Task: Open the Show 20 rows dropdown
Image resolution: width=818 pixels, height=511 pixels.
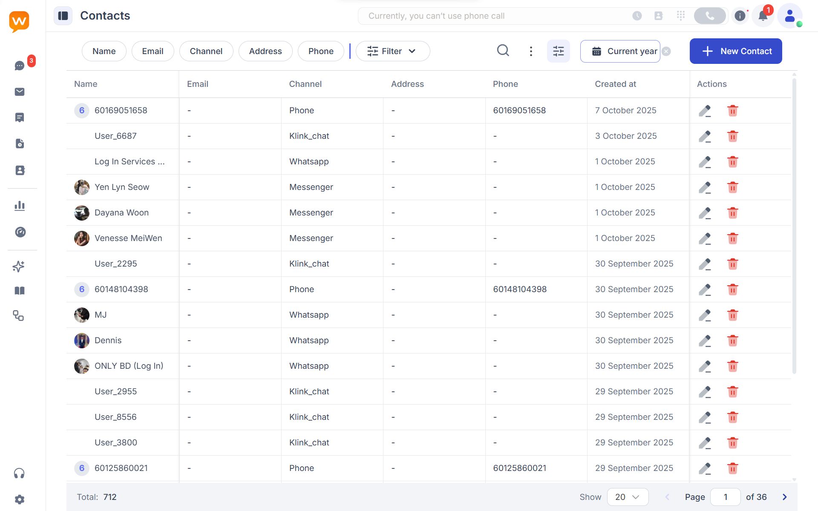Action: pyautogui.click(x=628, y=497)
